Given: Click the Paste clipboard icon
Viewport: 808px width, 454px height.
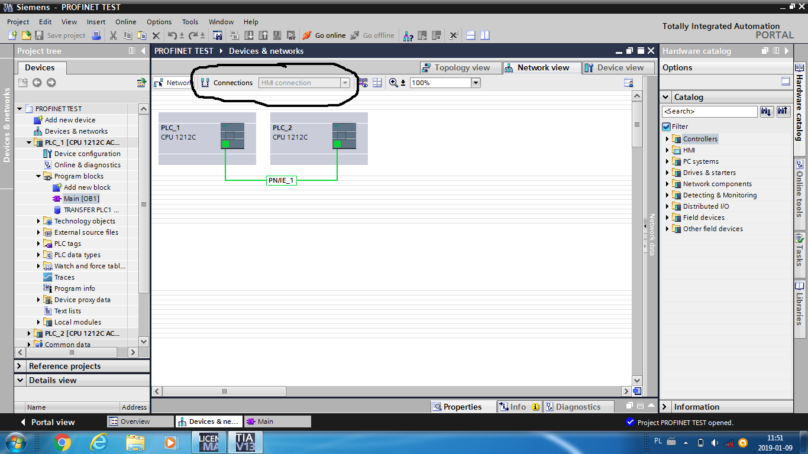Looking at the screenshot, I should pyautogui.click(x=141, y=35).
